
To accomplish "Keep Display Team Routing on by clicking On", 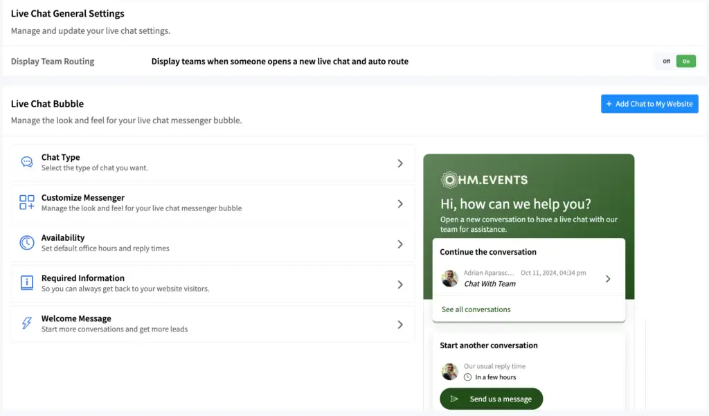I will pos(685,61).
